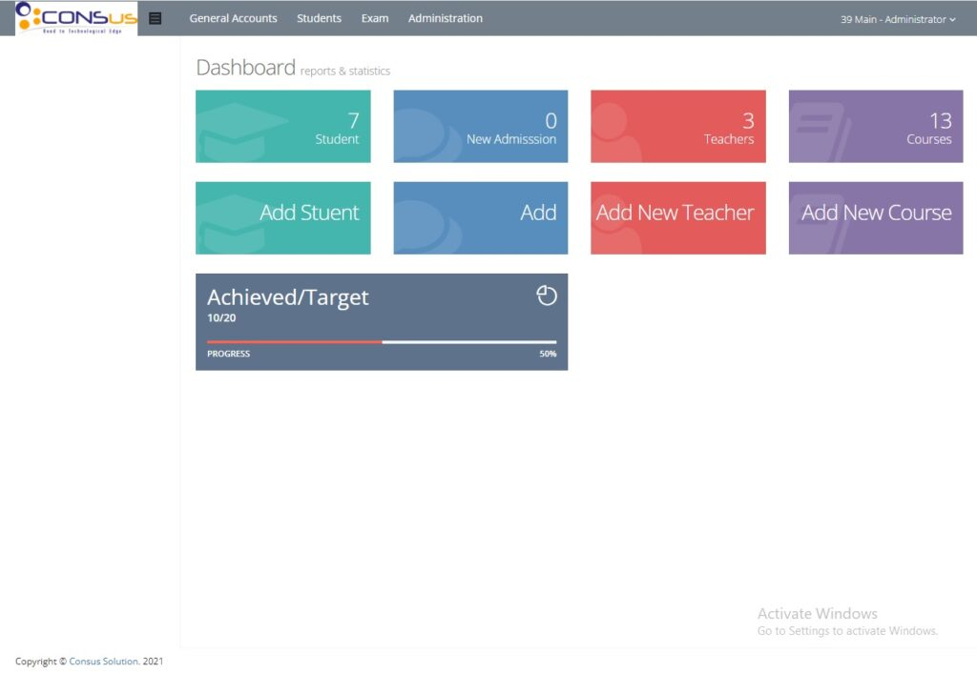Click the Consus logo
Viewport: 977px width, 673px height.
coord(76,18)
